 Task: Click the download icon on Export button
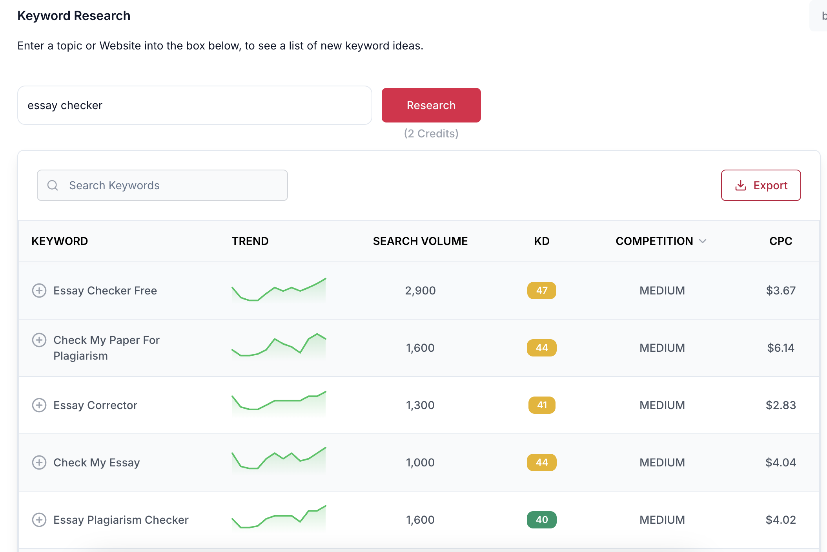tap(740, 185)
